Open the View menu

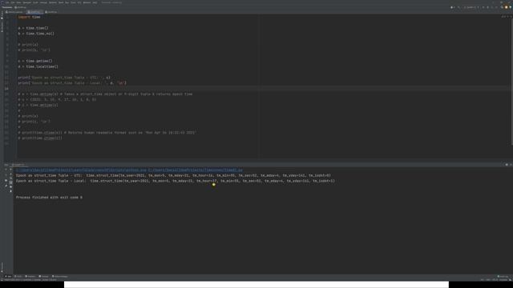18,2
